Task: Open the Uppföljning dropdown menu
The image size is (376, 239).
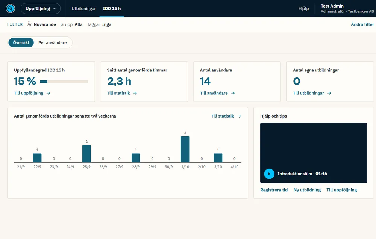Action: point(41,8)
